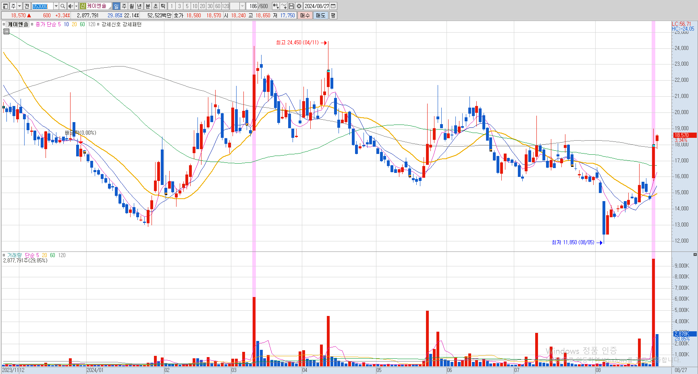Screen dimensions: 698x374
Task: Choose interval preset 5
Action: pos(187,6)
